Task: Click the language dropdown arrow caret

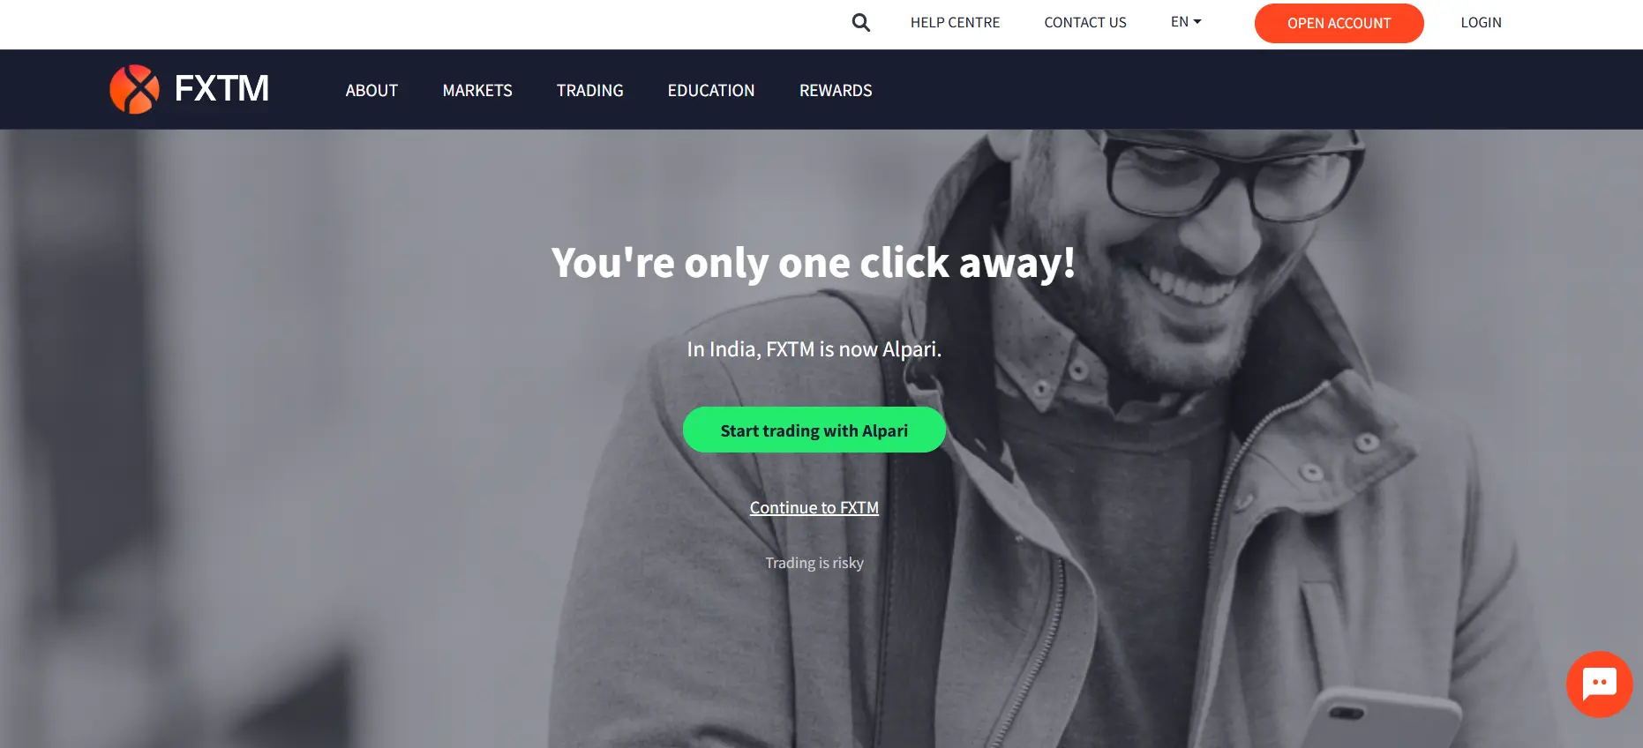Action: click(x=1197, y=22)
